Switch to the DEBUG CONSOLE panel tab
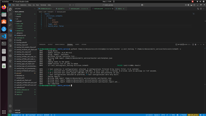206x116 pixels. pyautogui.click(x=60, y=44)
